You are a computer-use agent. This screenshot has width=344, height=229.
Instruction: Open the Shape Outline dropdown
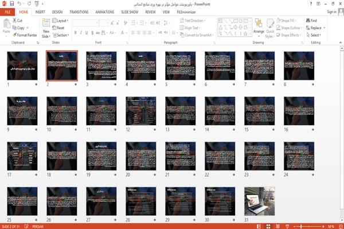point(289,28)
